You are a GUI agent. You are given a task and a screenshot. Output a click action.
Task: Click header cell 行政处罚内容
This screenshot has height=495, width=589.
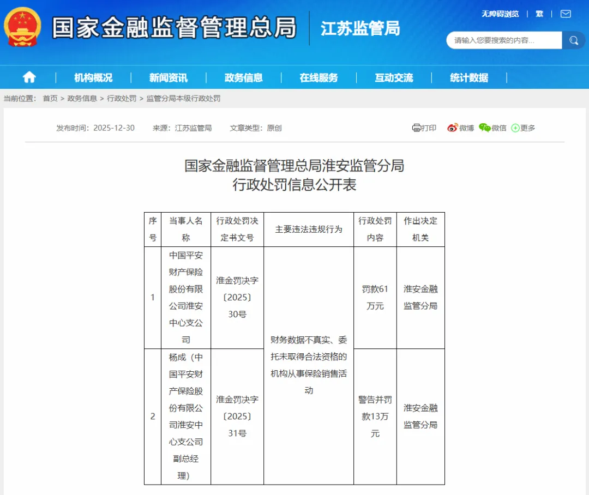pos(375,229)
